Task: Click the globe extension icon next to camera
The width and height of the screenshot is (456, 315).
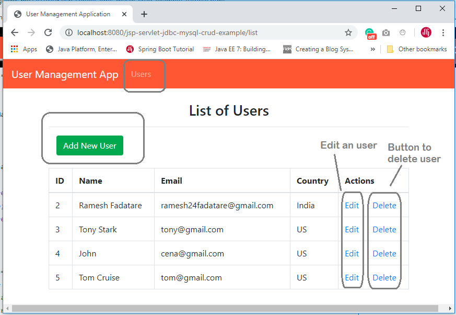Action: (x=402, y=32)
